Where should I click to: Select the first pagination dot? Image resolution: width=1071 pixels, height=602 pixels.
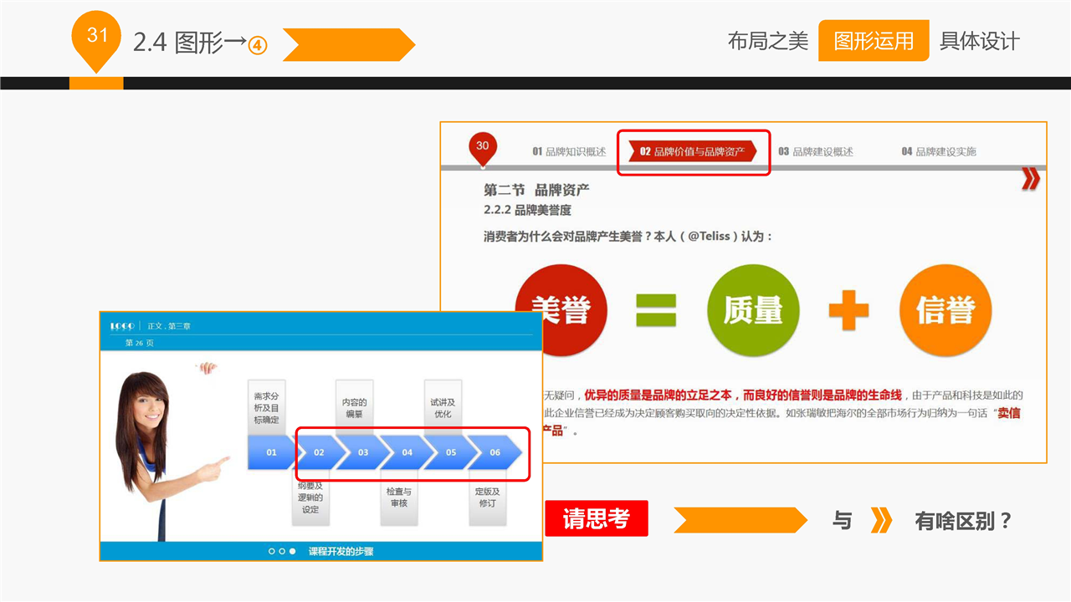click(x=272, y=552)
